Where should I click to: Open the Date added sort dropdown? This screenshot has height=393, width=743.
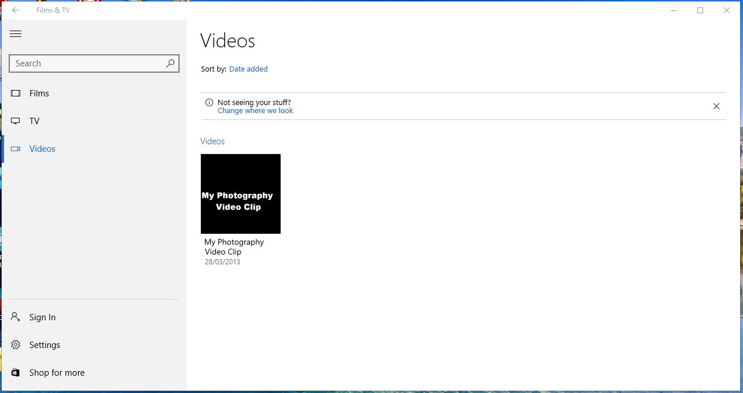(x=248, y=69)
